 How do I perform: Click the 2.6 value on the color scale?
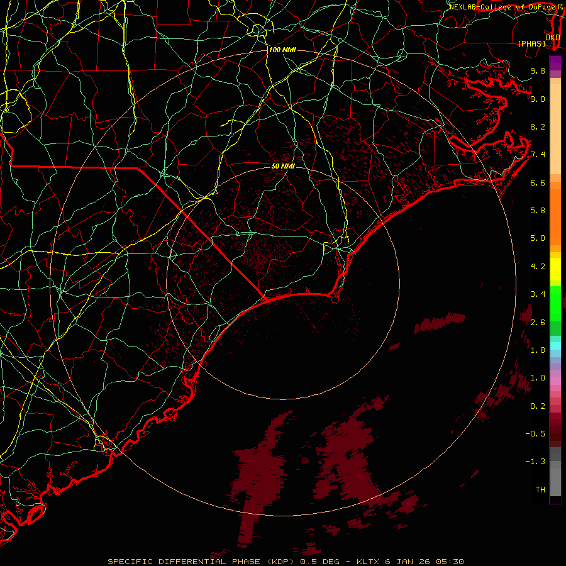pyautogui.click(x=538, y=323)
